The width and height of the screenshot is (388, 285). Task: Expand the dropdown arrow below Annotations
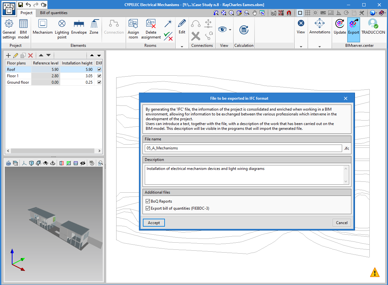pyautogui.click(x=320, y=47)
